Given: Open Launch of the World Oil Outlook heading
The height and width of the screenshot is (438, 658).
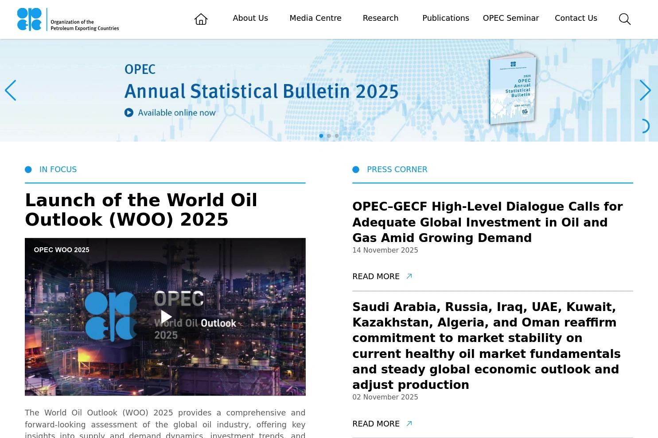Looking at the screenshot, I should [141, 210].
